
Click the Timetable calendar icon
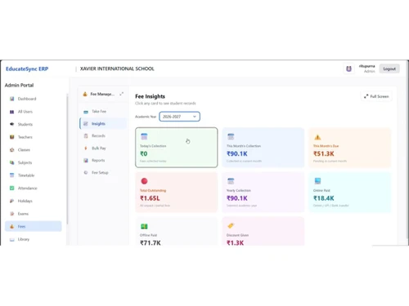point(11,175)
